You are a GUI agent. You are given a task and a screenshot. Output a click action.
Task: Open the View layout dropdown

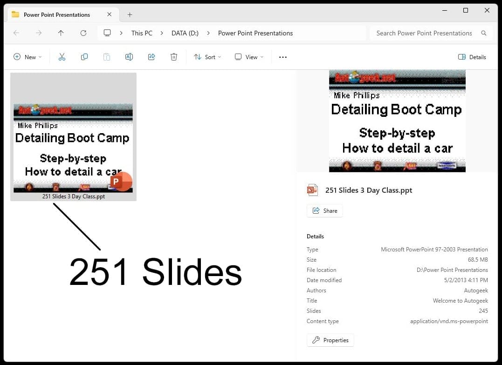click(x=249, y=56)
